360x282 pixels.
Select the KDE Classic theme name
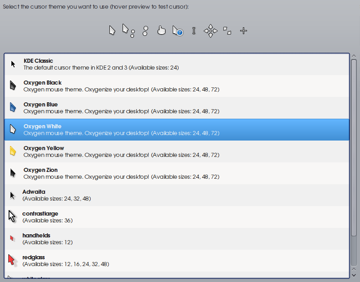(x=38, y=60)
